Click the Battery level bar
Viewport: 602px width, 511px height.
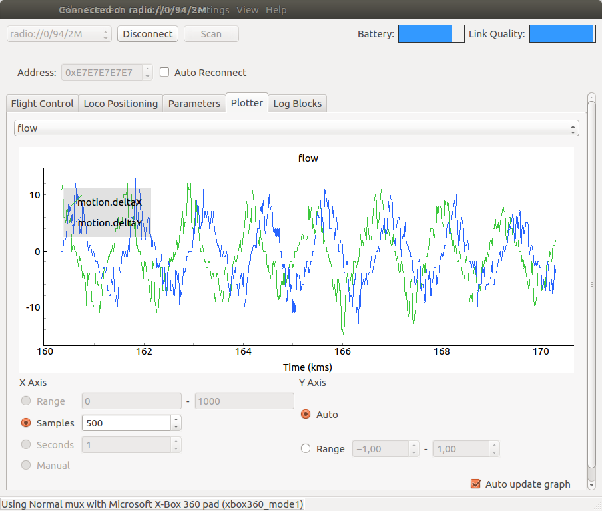click(431, 34)
